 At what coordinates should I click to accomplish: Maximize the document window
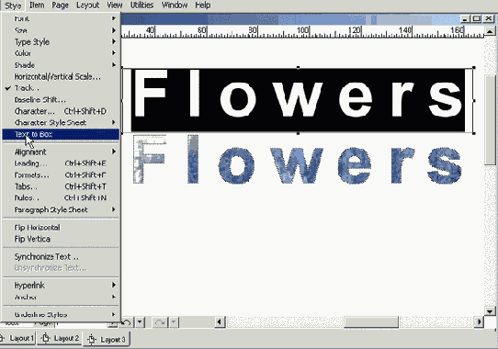tap(476, 19)
